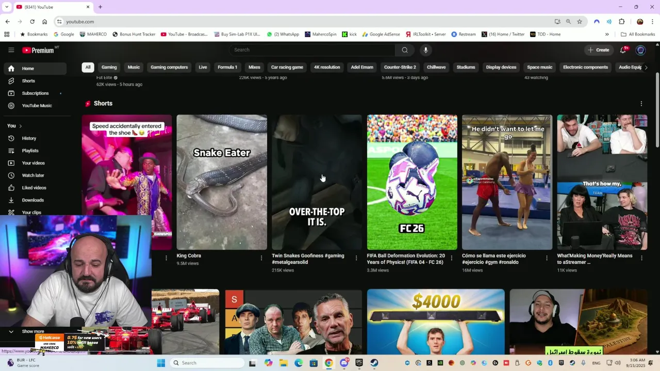This screenshot has height=371, width=660.
Task: Open the King Cobra short title
Action: point(189,256)
